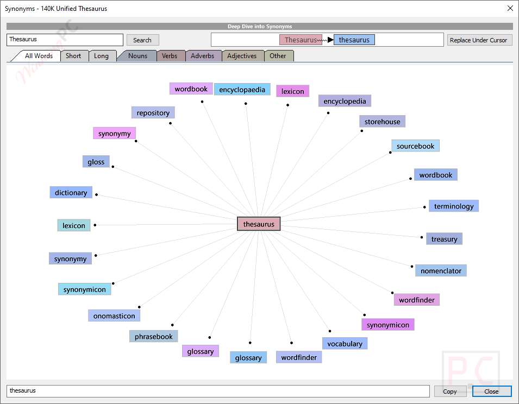Select the terminology node
This screenshot has width=519, height=404.
(454, 206)
